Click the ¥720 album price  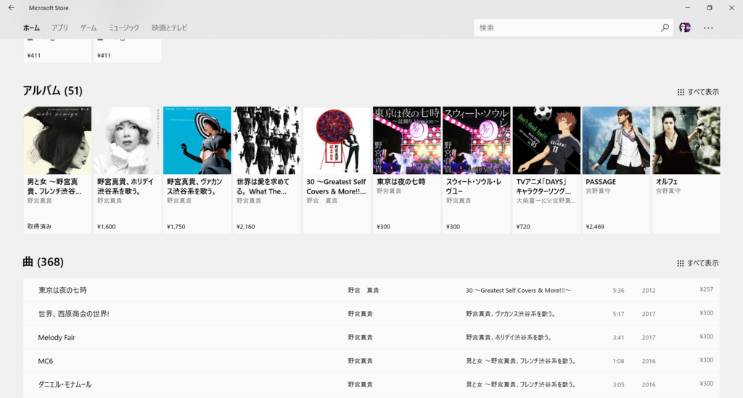[523, 227]
